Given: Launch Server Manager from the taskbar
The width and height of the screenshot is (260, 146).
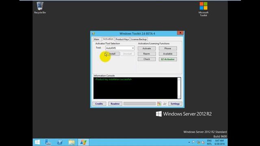Looking at the screenshot, I should click(48, 142).
